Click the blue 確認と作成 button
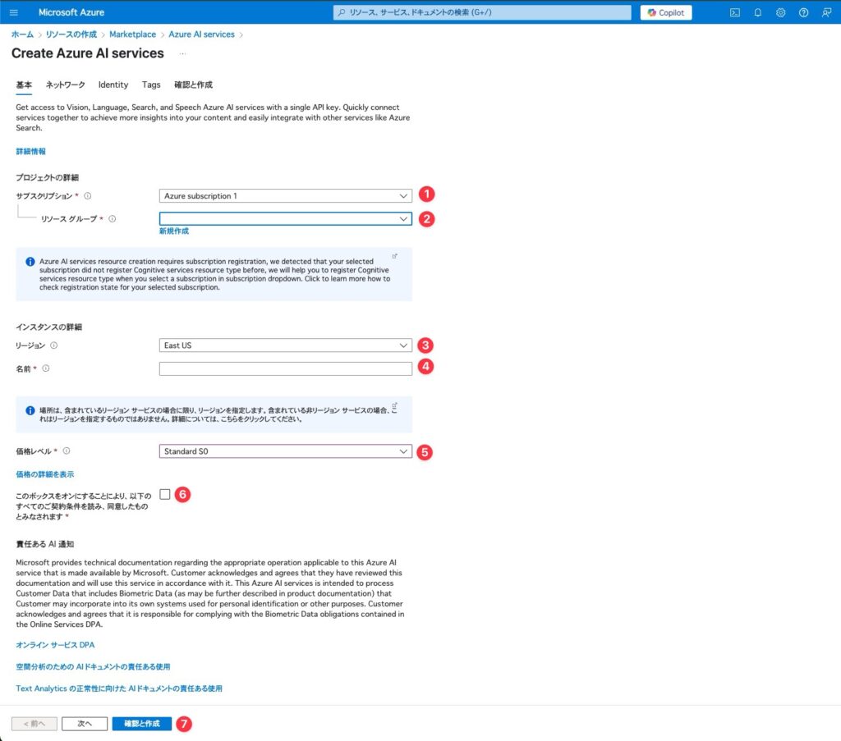The image size is (841, 741). click(141, 724)
